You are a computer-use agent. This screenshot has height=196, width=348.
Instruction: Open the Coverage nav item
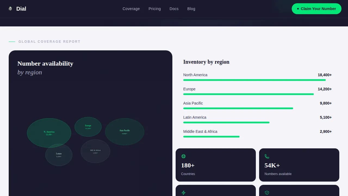131,9
